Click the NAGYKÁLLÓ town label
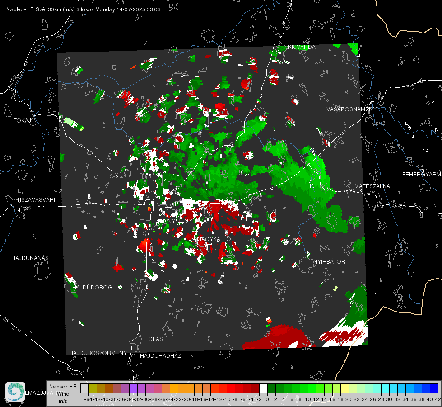 (214, 239)
